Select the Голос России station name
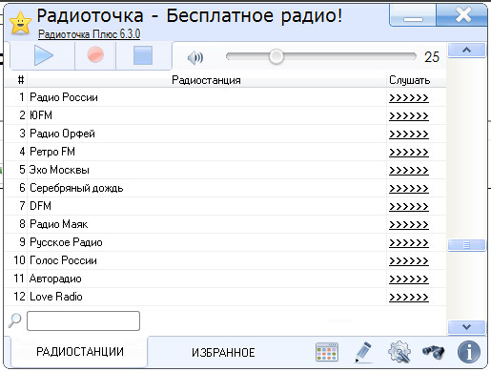Image resolution: width=491 pixels, height=372 pixels. pos(63,260)
